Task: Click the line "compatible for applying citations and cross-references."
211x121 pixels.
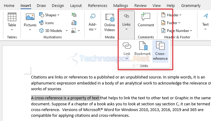Action: 80,115
